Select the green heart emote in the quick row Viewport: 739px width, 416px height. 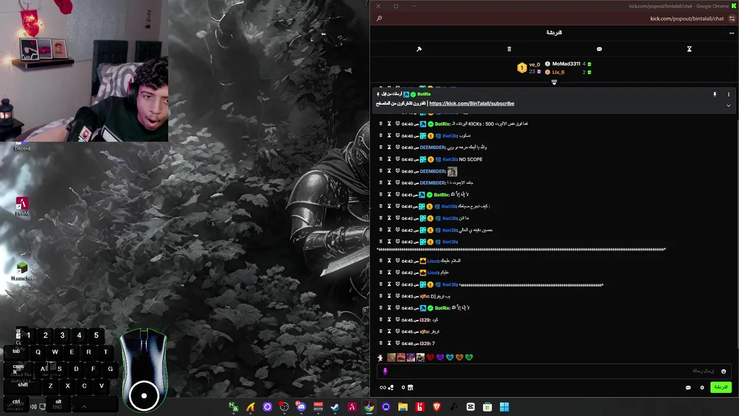(x=469, y=358)
